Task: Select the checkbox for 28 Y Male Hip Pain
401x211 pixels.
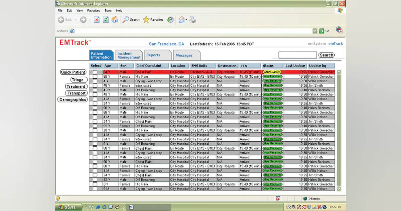Action: (x=95, y=130)
